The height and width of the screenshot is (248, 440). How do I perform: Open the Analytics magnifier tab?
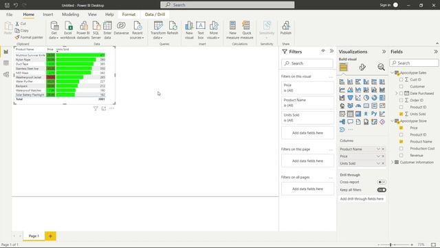click(x=381, y=67)
